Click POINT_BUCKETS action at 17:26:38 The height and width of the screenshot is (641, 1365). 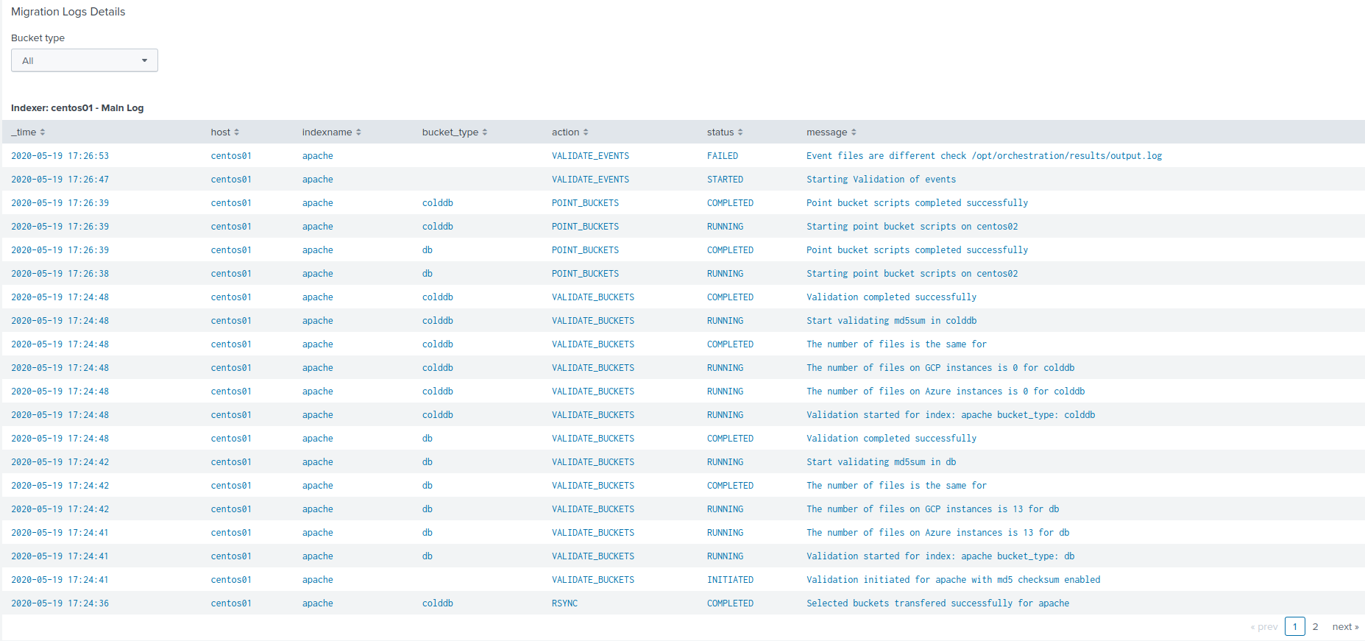585,273
